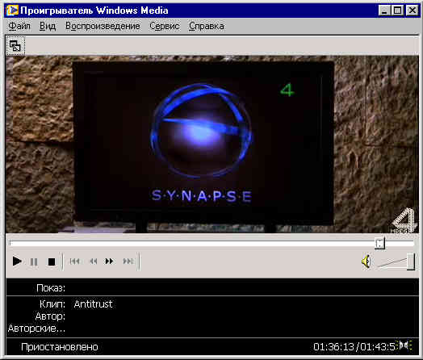Screen dimensions: 423x360
Task: Start playback with the Play button
Action: click(17, 261)
